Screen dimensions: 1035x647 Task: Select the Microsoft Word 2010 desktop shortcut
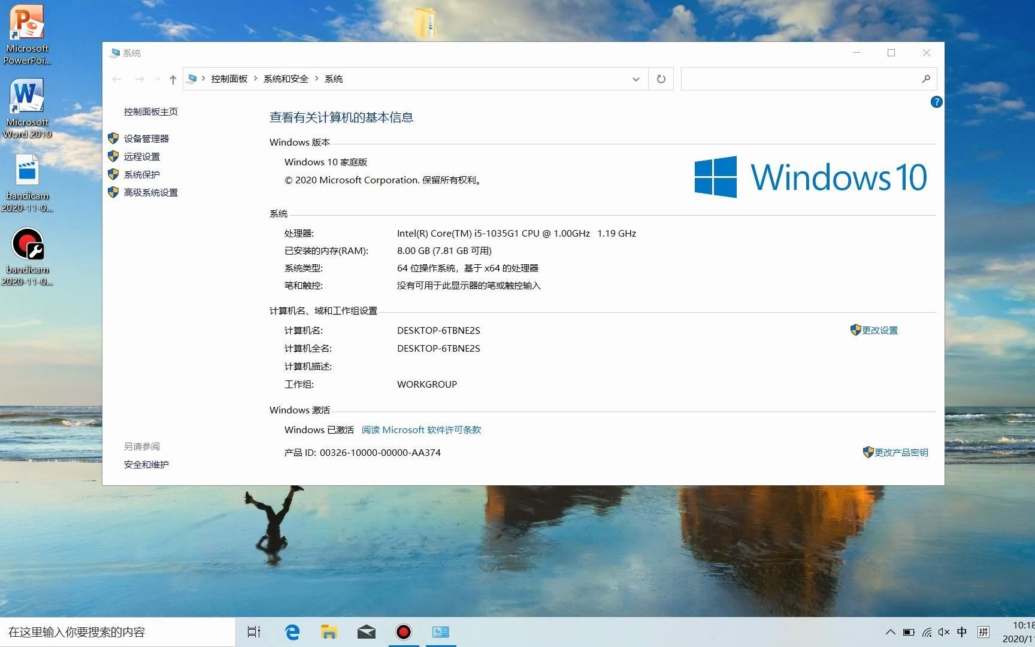(27, 109)
